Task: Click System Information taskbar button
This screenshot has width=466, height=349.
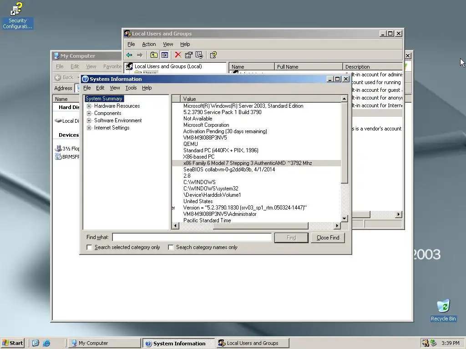Action: click(x=178, y=343)
